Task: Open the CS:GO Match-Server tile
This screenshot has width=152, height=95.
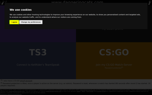Action: point(114,61)
